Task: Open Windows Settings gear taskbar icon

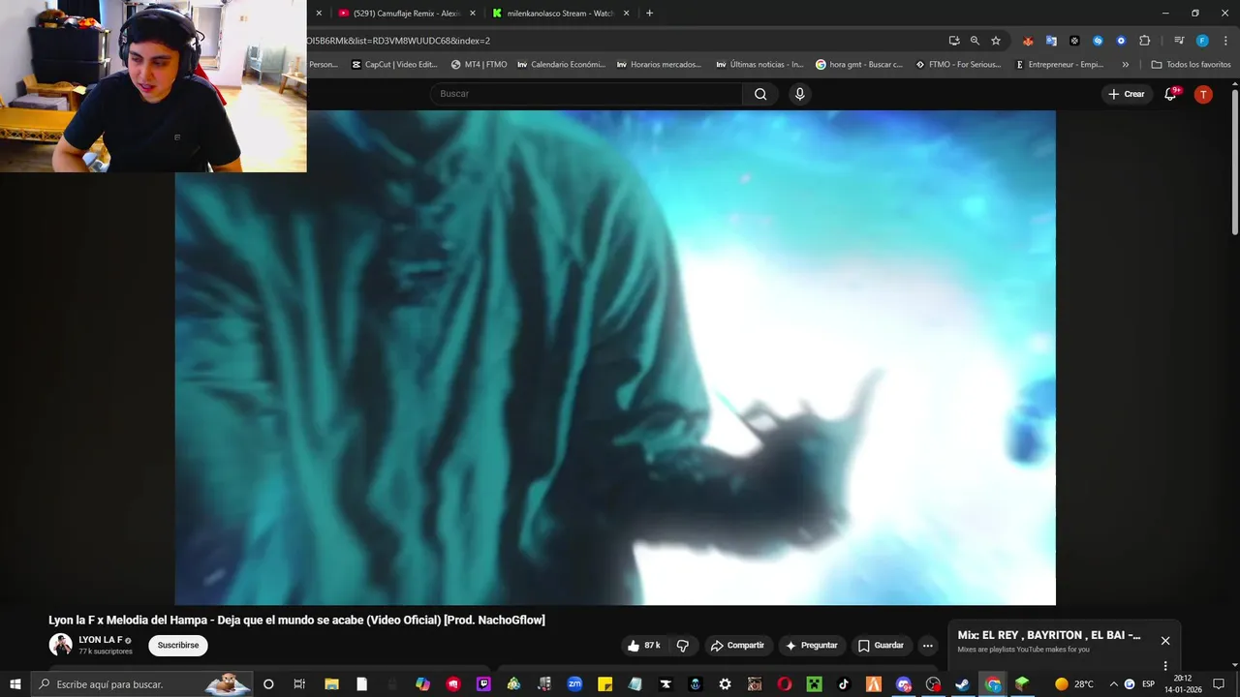Action: [725, 684]
